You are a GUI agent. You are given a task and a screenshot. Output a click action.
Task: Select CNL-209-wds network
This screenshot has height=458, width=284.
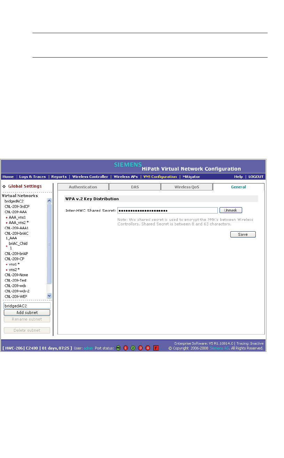pos(15,286)
